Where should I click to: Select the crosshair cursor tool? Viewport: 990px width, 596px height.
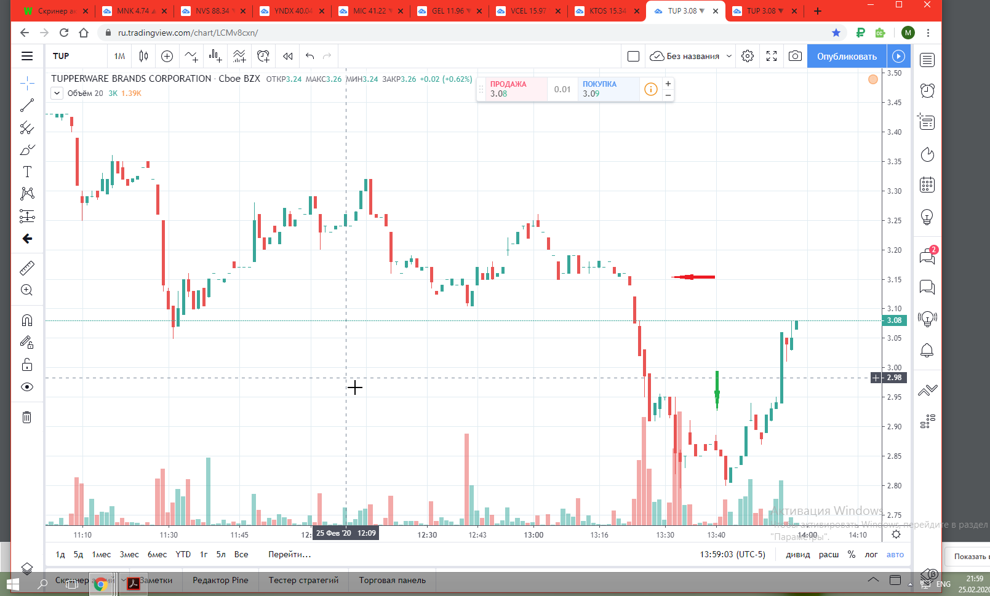(27, 83)
